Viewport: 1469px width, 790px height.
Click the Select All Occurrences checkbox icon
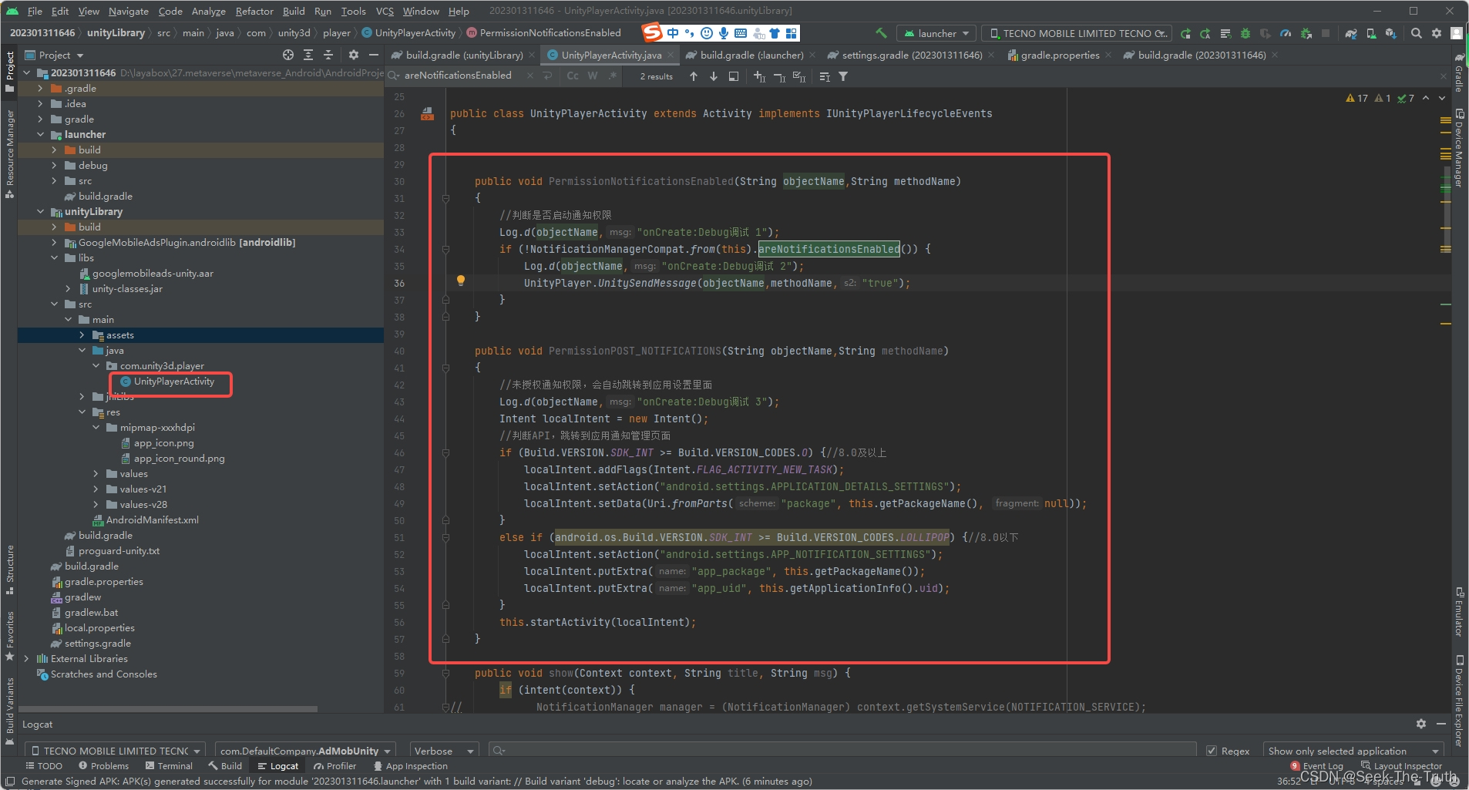click(799, 76)
